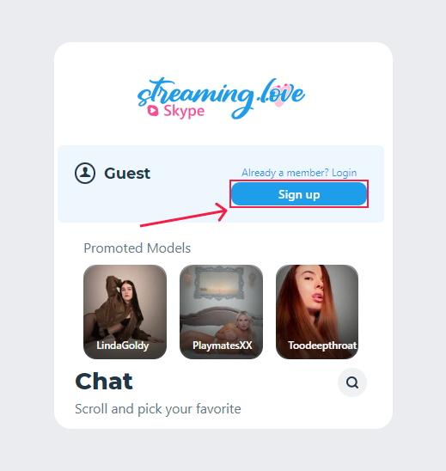Open the PlaymatesXX model thumbnail
The image size is (446, 471).
[x=221, y=311]
